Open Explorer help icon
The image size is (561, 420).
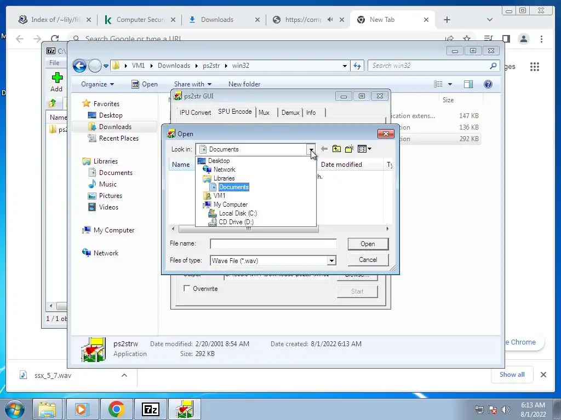click(x=488, y=84)
